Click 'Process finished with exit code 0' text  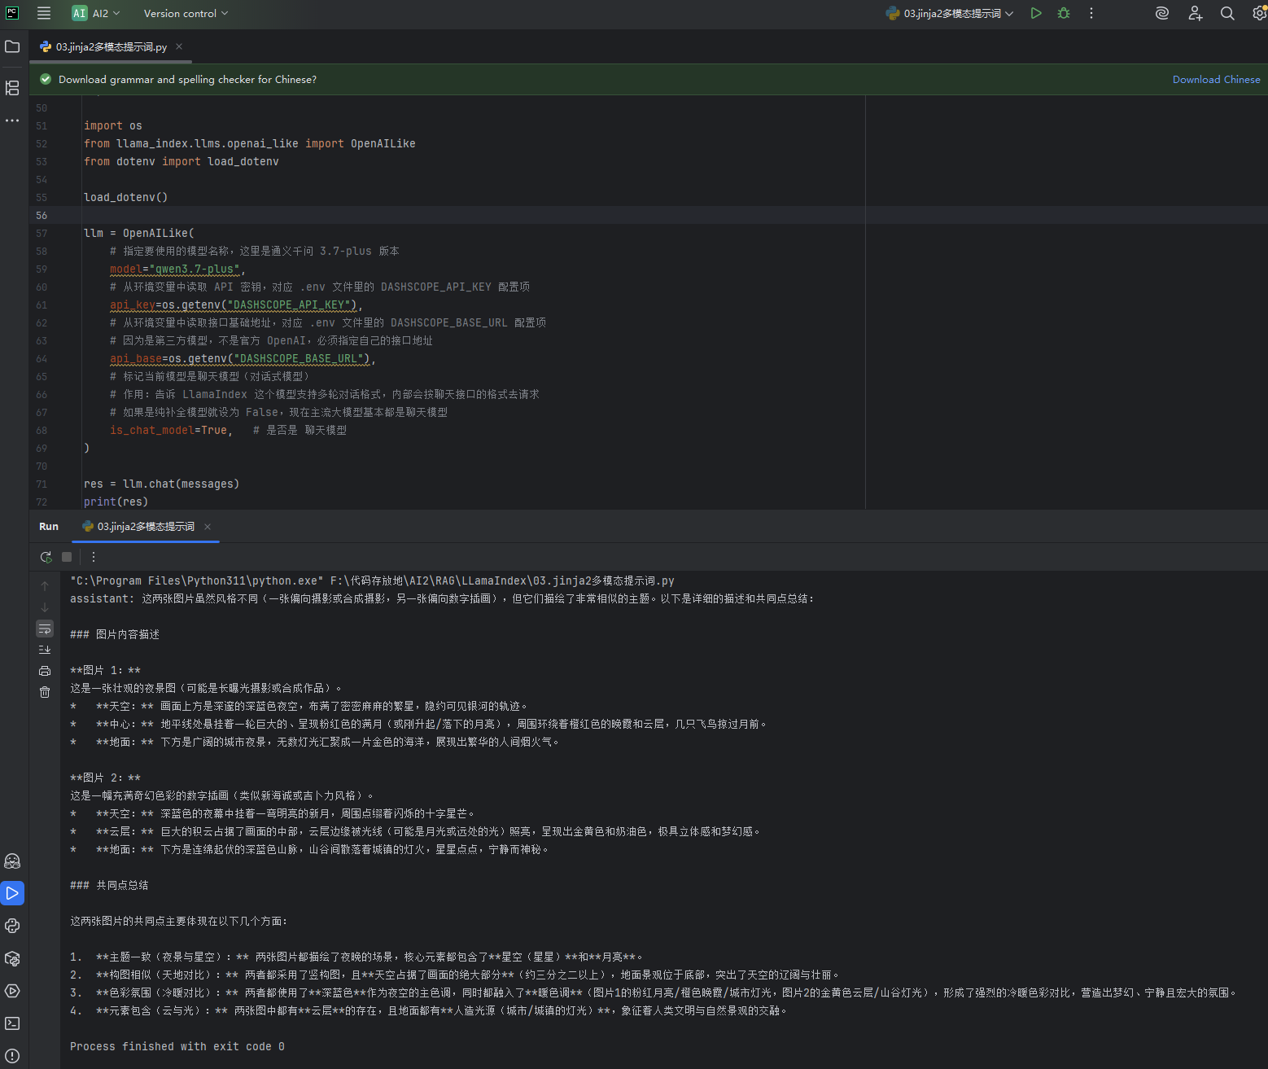coord(177,1046)
